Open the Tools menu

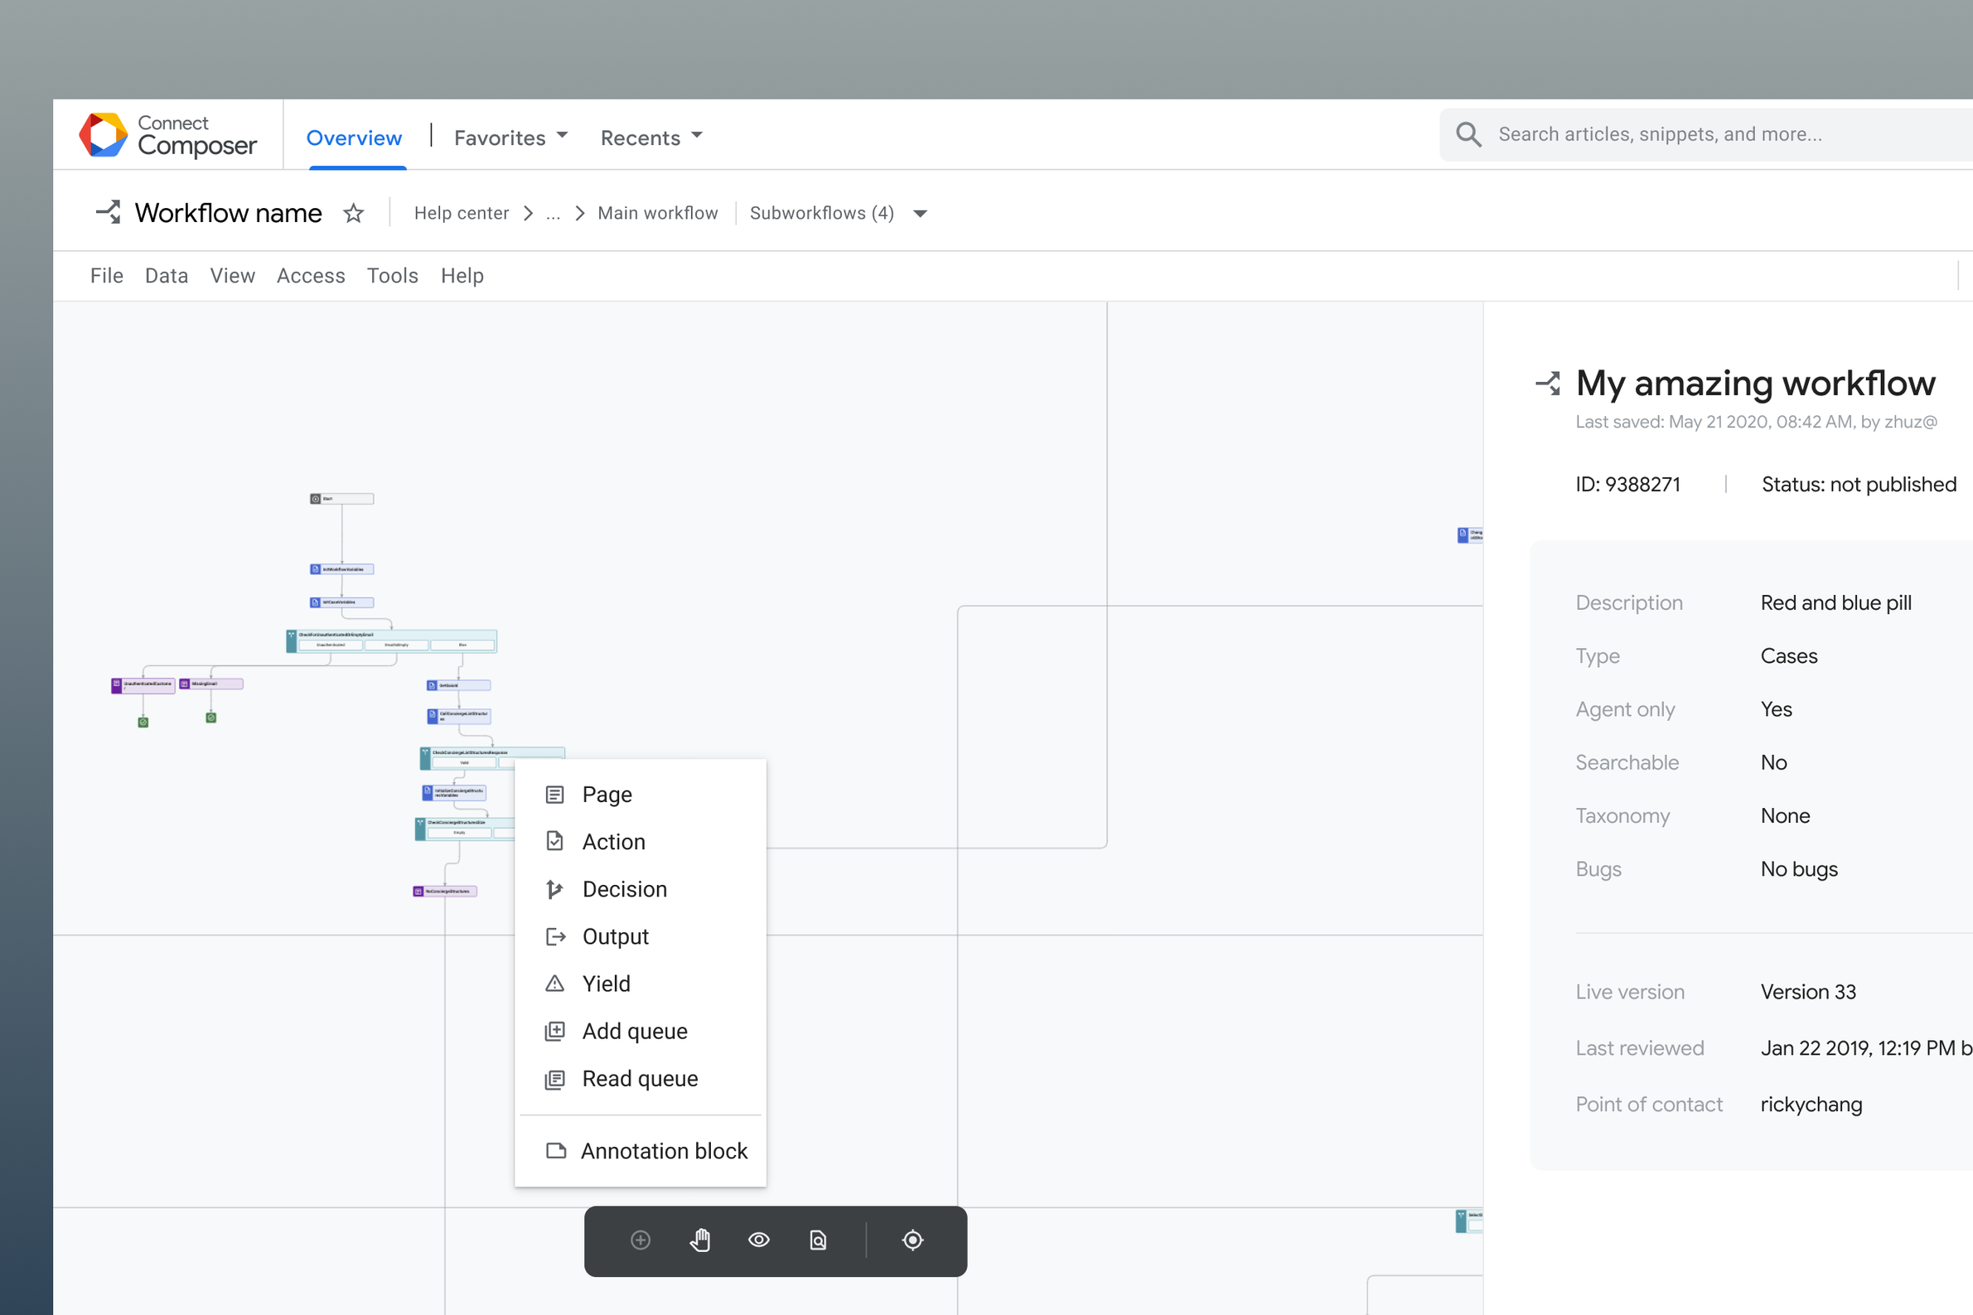392,276
